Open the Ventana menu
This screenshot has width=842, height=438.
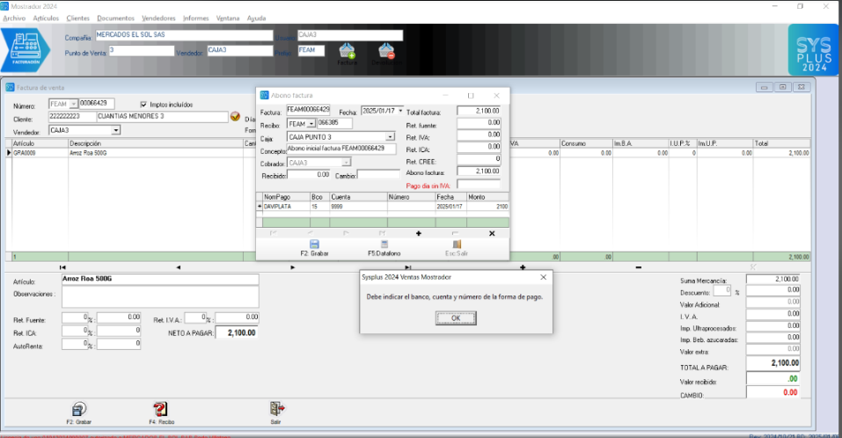[x=228, y=18]
